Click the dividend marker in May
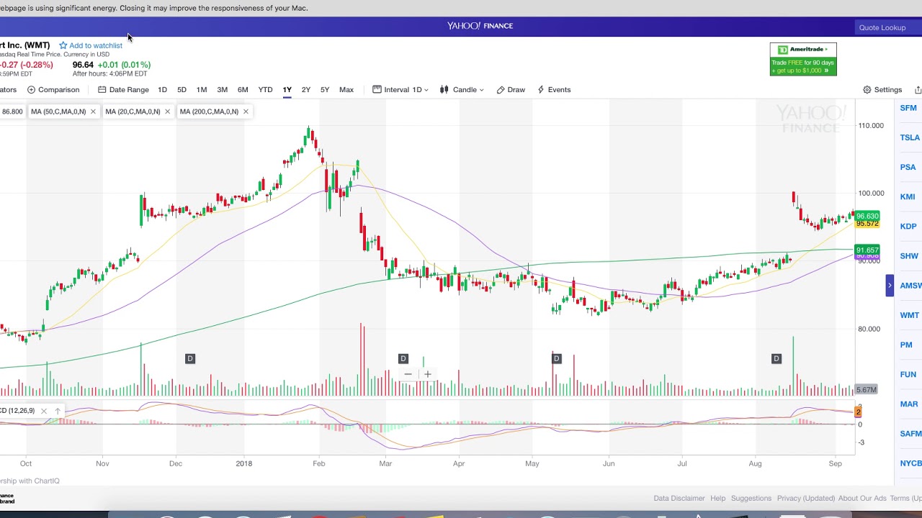The height and width of the screenshot is (518, 922). click(556, 358)
